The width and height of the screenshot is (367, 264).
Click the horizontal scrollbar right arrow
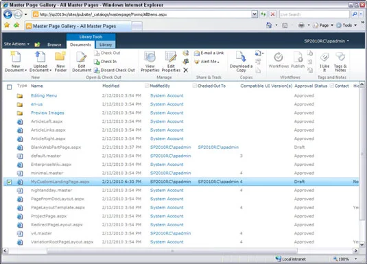pyautogui.click(x=356, y=251)
